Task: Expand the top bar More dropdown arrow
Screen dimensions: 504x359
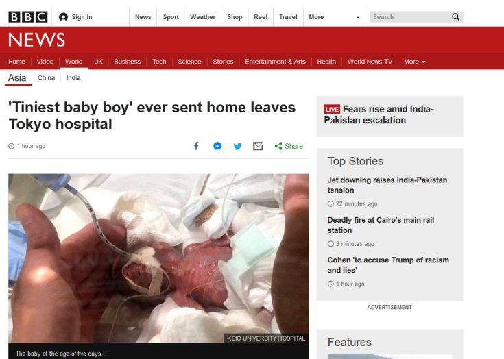Action: pos(358,17)
